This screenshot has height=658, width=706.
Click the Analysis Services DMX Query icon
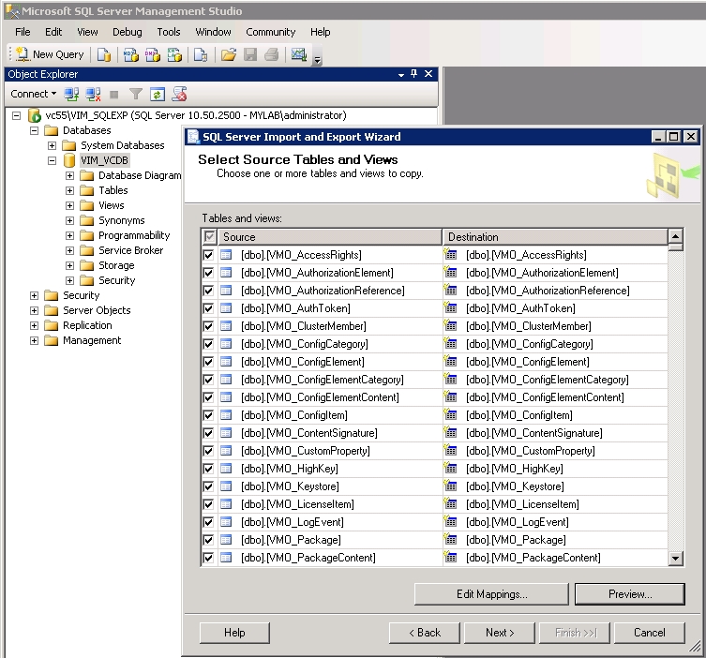[152, 55]
